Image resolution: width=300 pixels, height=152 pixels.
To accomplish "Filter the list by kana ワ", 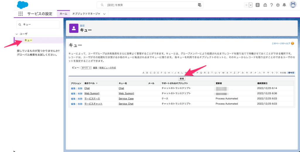I will coord(277,73).
